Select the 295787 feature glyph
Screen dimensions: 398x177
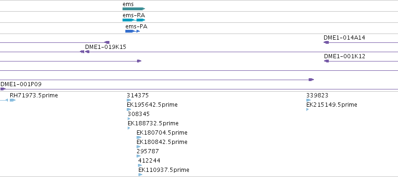[x=138, y=156]
